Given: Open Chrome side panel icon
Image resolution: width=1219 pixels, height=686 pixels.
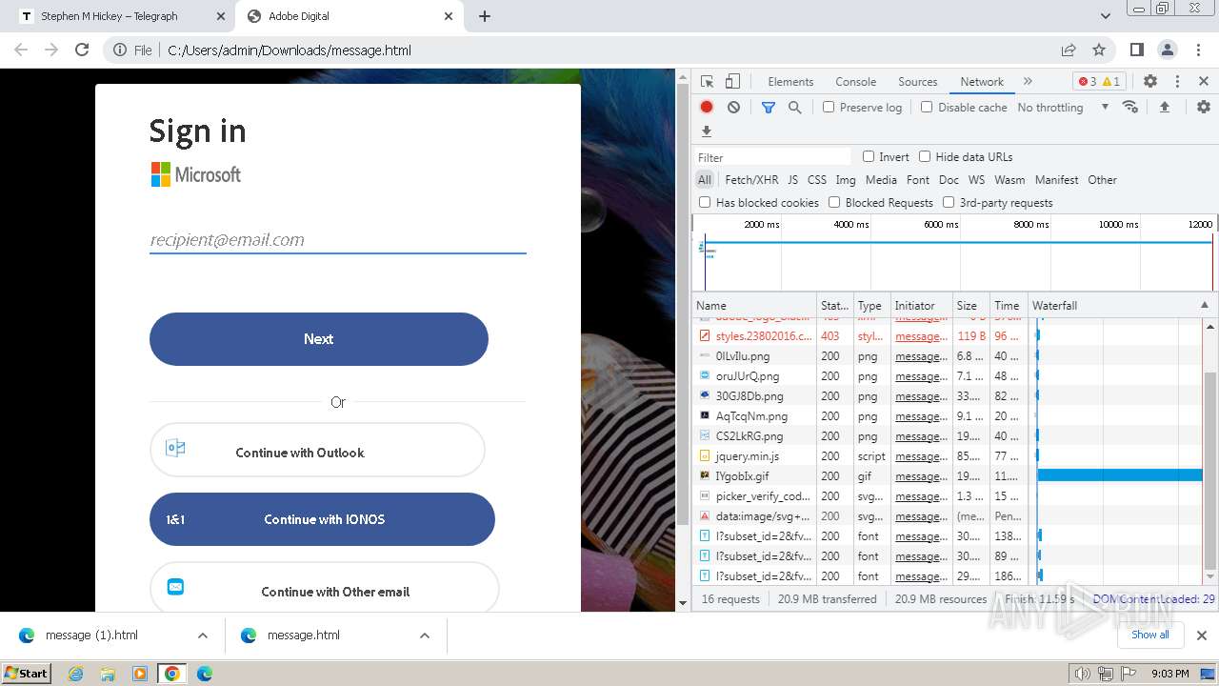Looking at the screenshot, I should pyautogui.click(x=1136, y=50).
